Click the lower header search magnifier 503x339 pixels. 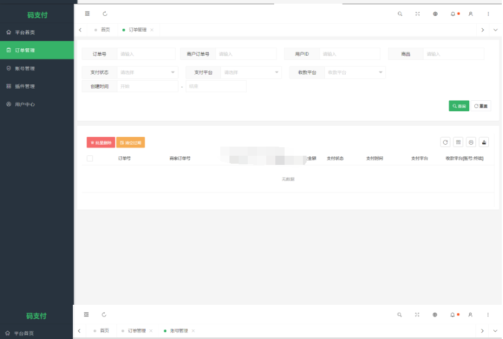400,315
